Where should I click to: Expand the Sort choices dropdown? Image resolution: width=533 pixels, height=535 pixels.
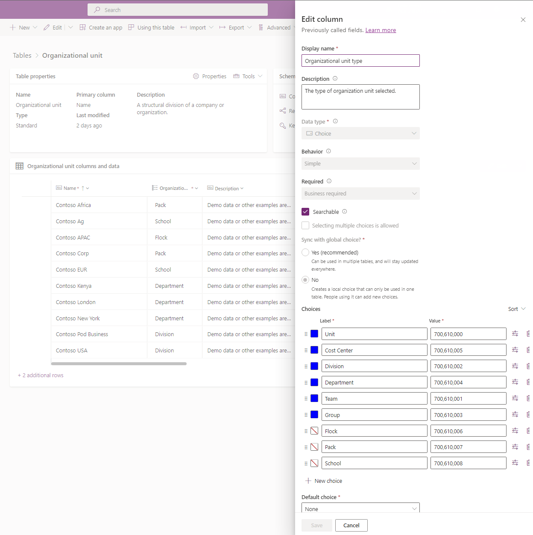point(517,309)
